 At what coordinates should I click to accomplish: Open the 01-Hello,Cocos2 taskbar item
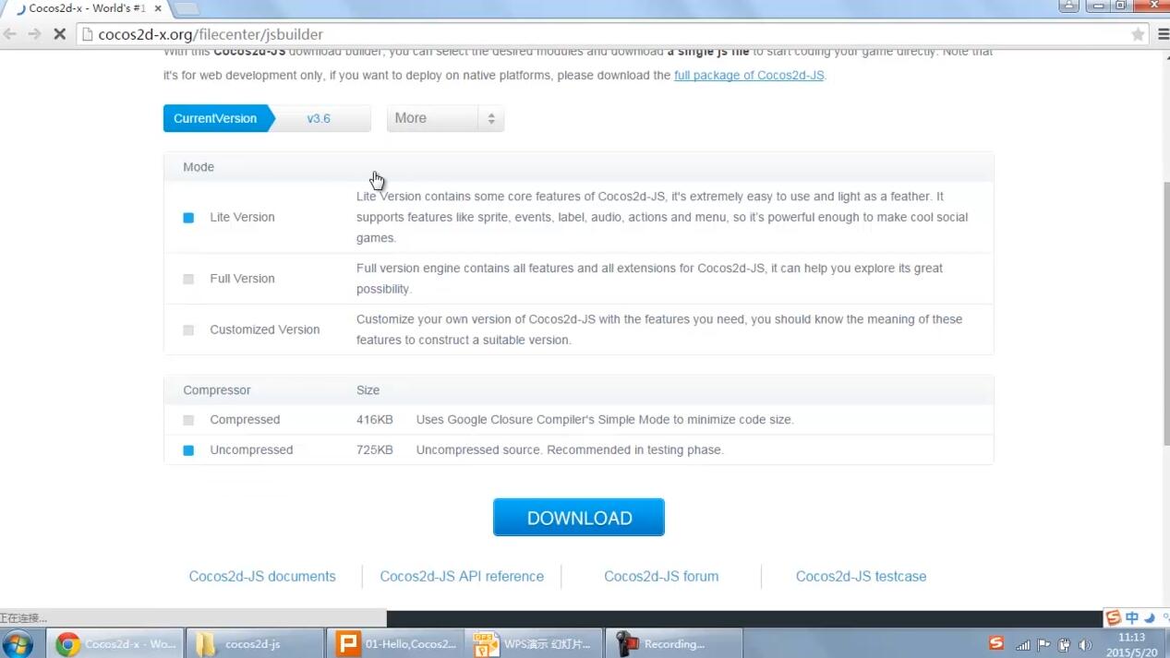(x=395, y=643)
